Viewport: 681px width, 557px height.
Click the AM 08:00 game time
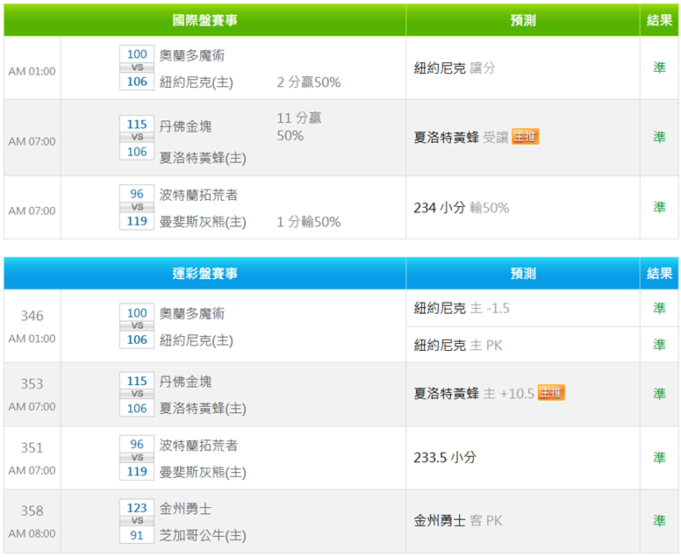pos(32,533)
